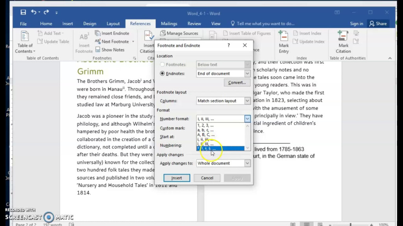Click Update Table in Table of Contents group

[53, 41]
